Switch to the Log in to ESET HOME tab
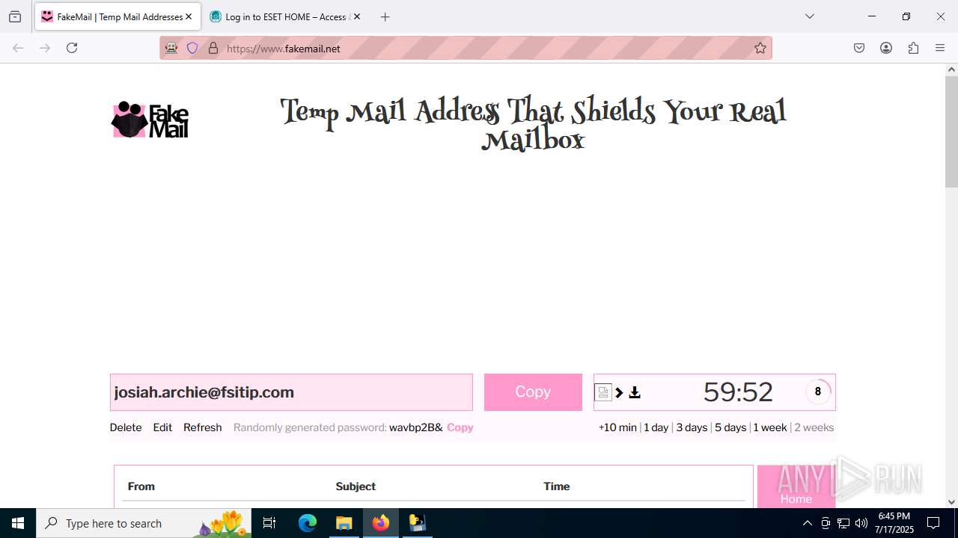Image resolution: width=958 pixels, height=538 pixels. tap(286, 16)
